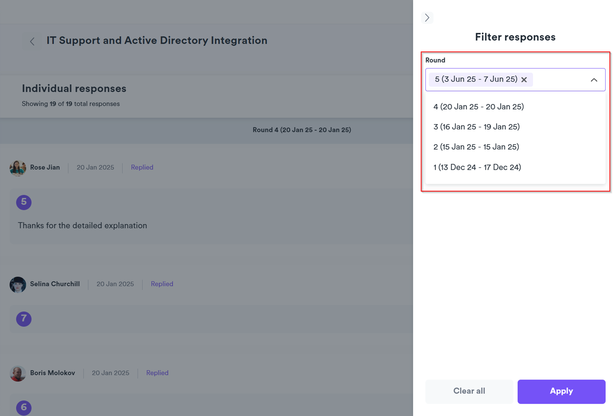Collapse the filter panel with the right chevron

coord(427,17)
